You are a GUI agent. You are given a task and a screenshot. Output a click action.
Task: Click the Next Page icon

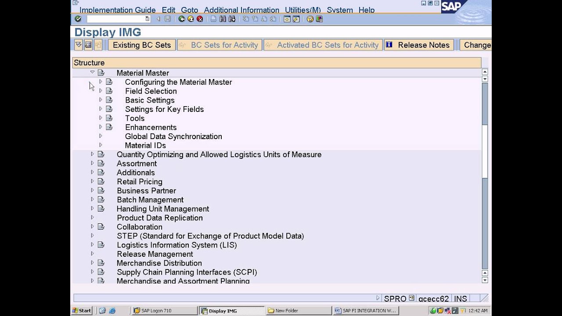(264, 19)
